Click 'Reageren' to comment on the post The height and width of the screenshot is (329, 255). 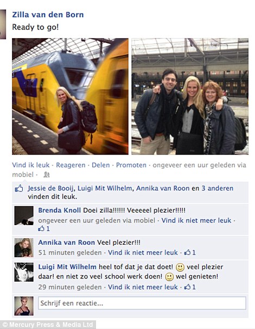pyautogui.click(x=71, y=165)
